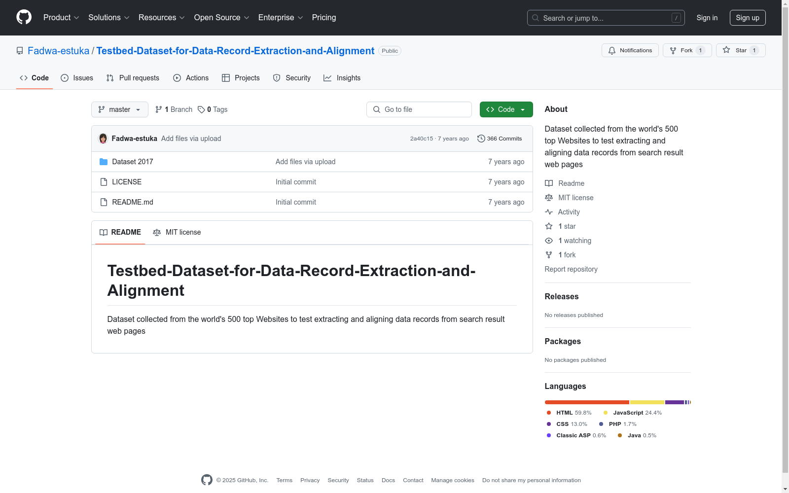Image resolution: width=789 pixels, height=493 pixels.
Task: Expand the Solutions menu
Action: (109, 18)
